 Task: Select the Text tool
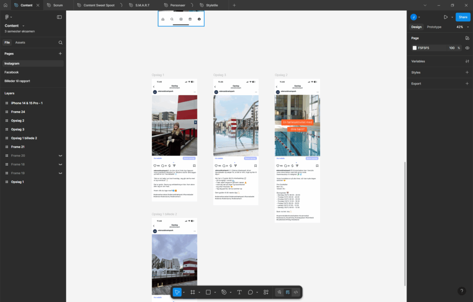(x=239, y=292)
